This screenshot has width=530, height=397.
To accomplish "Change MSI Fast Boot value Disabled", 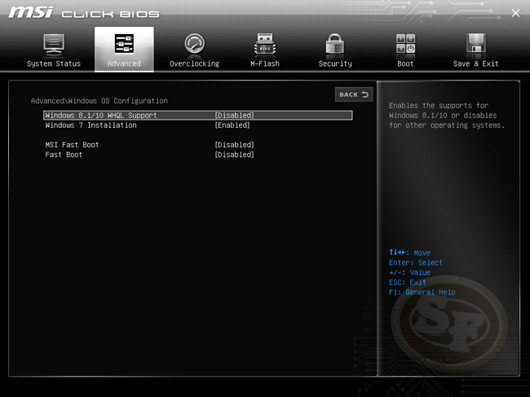I will pos(234,145).
